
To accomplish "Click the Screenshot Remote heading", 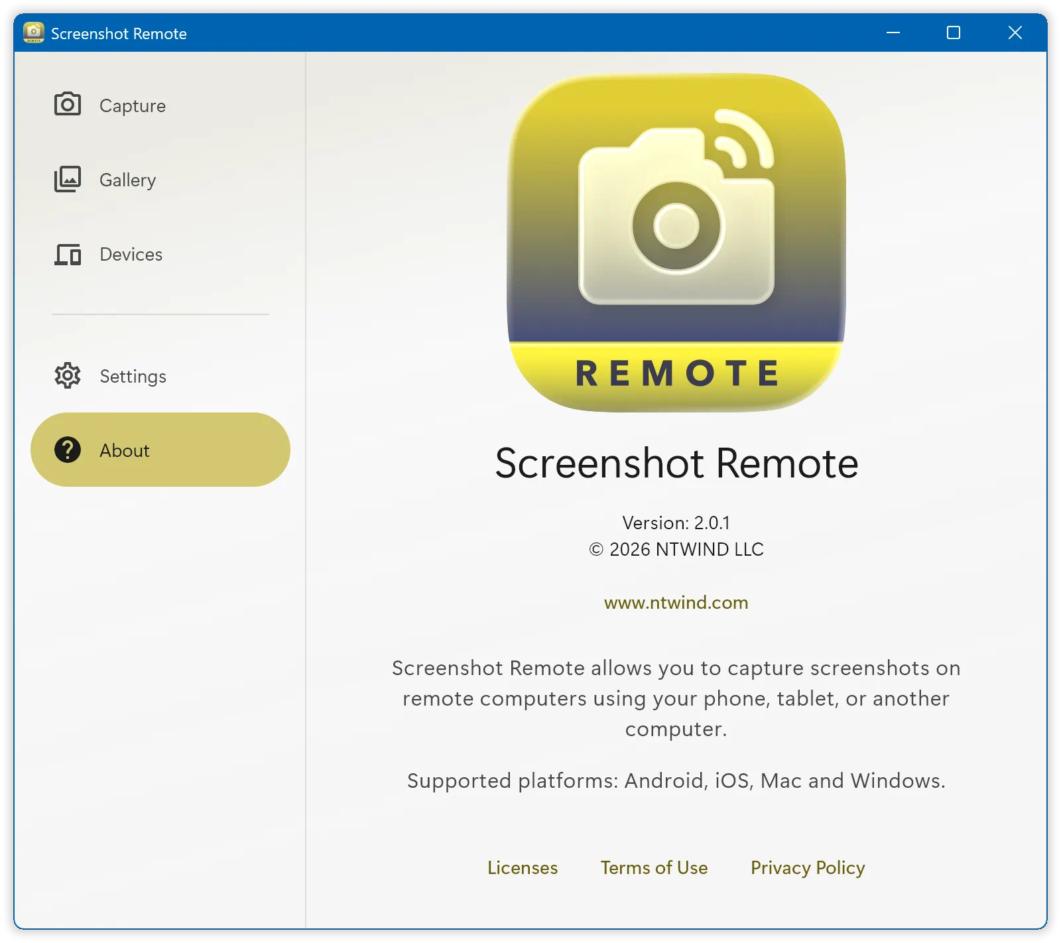I will (x=676, y=463).
